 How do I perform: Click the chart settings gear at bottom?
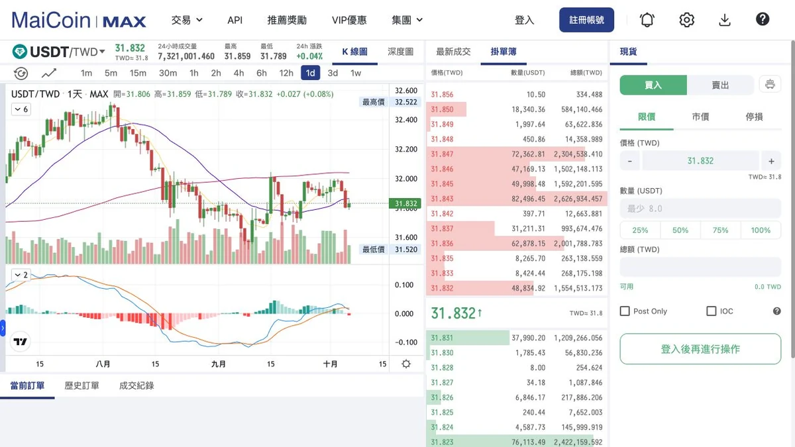(x=406, y=364)
